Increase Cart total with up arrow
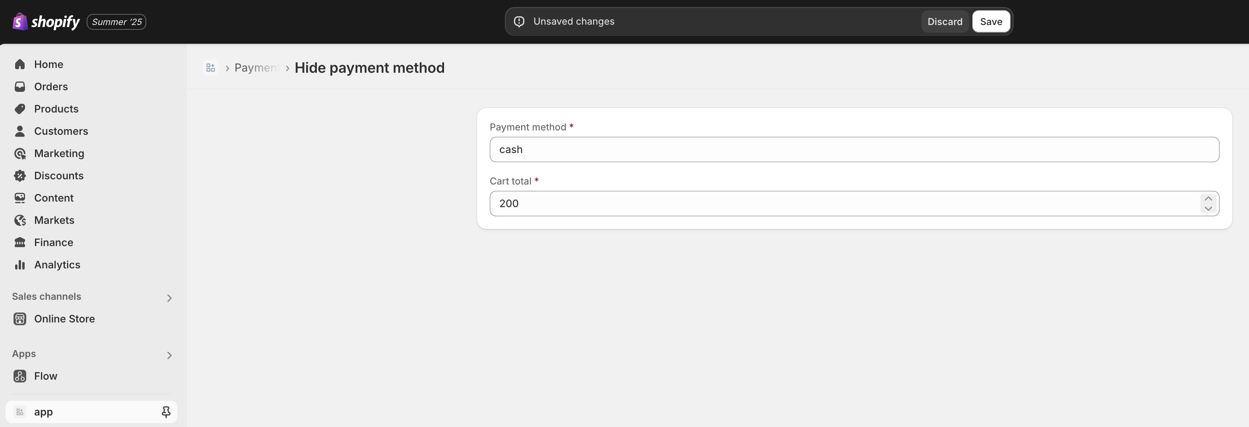Viewport: 1249px width, 427px height. tap(1208, 199)
